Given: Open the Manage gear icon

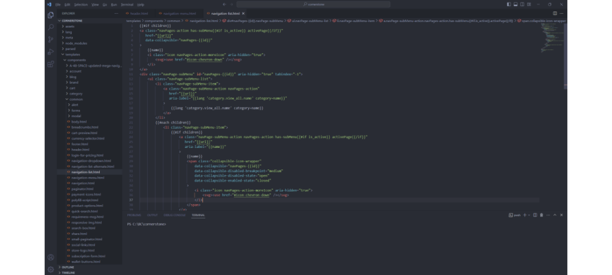Looking at the screenshot, I should tap(51, 269).
